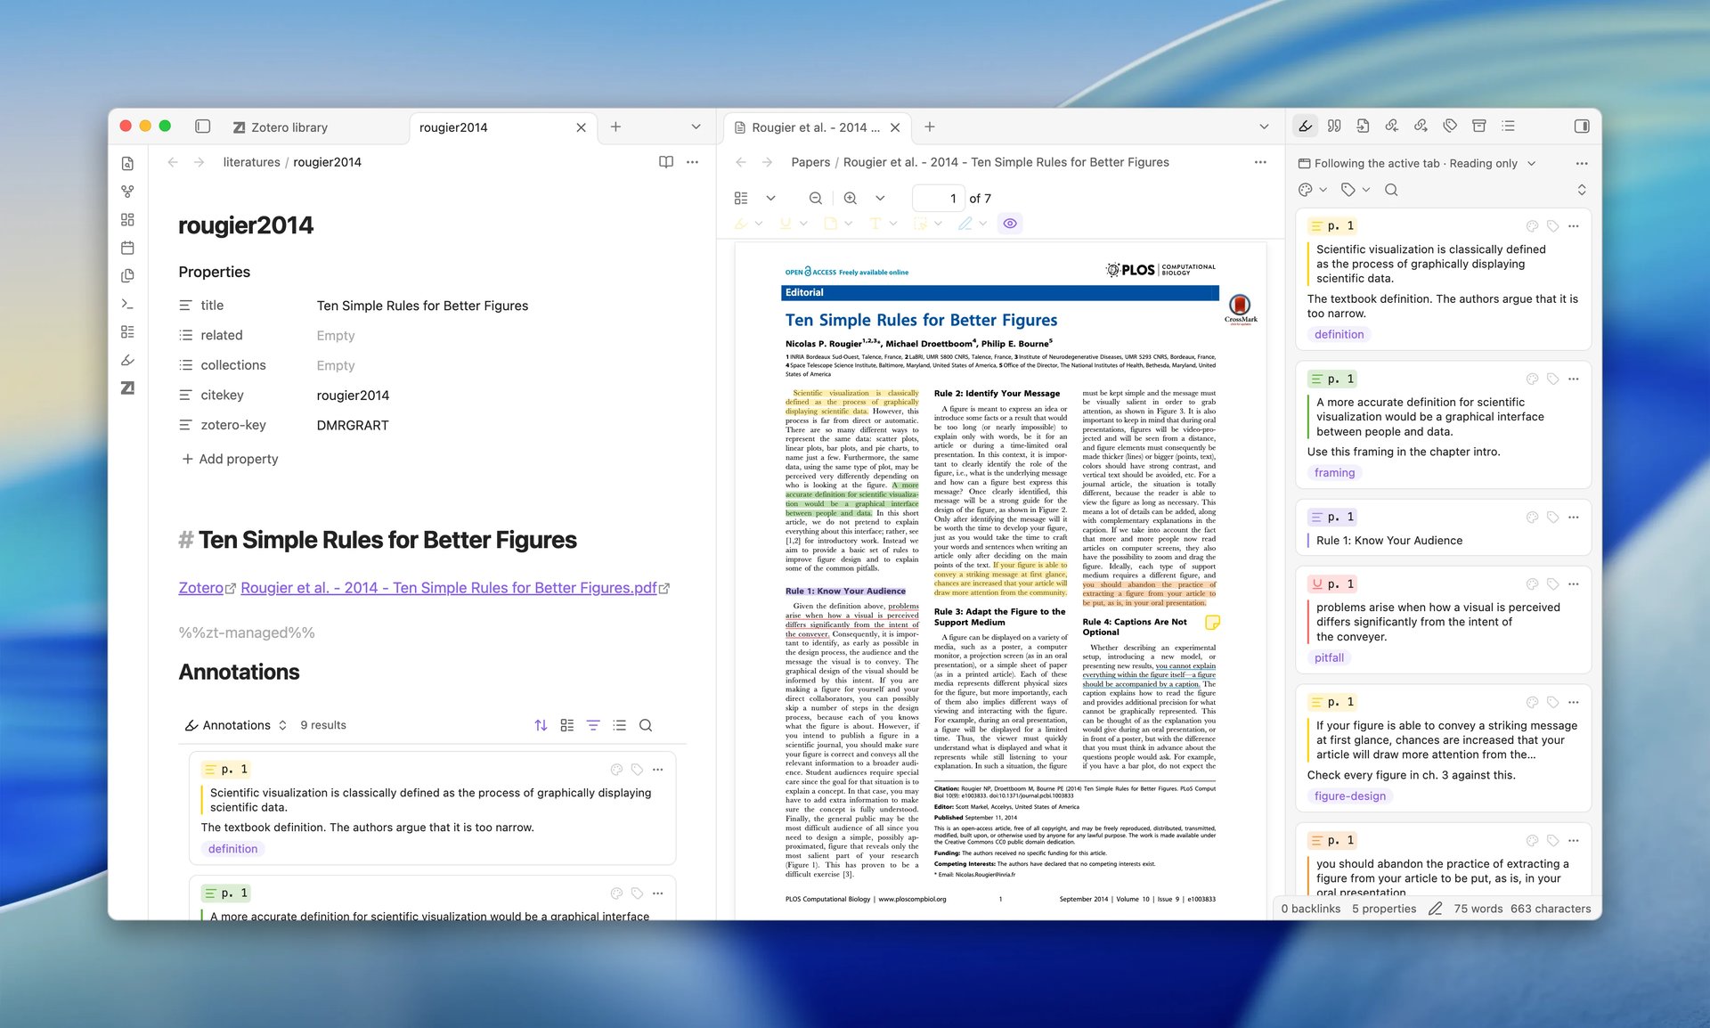
Task: Open the Ten Simple Rules PDF link
Action: pos(455,588)
